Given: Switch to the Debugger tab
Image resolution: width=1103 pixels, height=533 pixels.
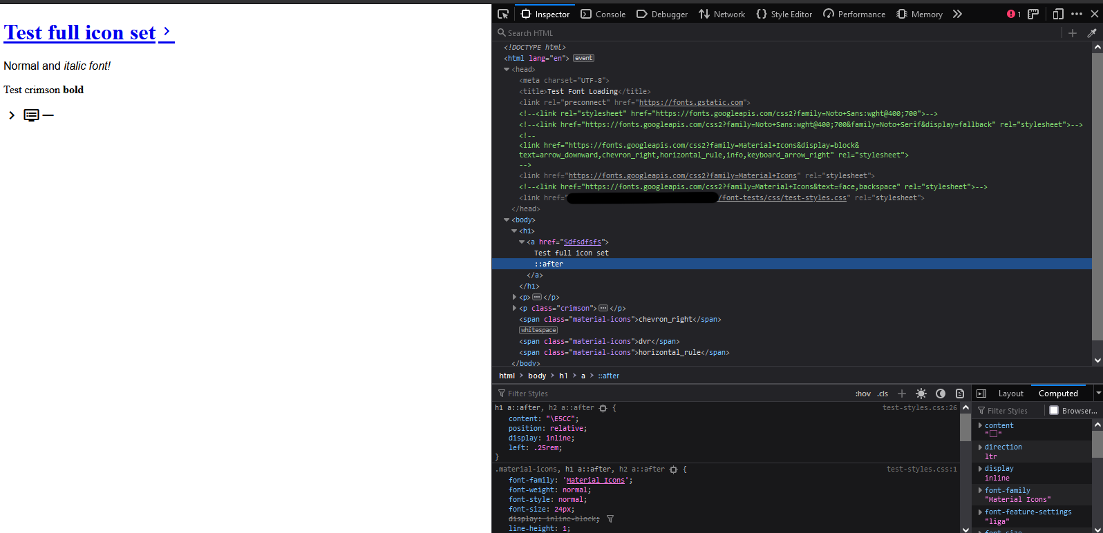Looking at the screenshot, I should click(x=662, y=14).
